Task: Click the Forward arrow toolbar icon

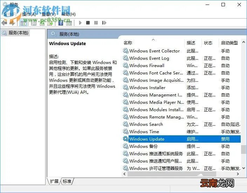Action: 12,23
